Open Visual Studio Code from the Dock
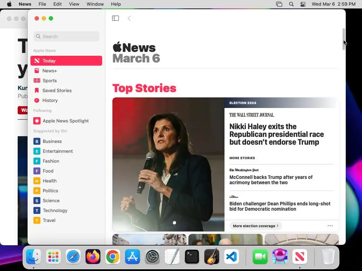 tap(232, 257)
